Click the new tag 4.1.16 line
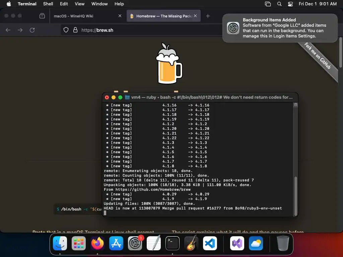The image size is (343, 257). pos(157,105)
